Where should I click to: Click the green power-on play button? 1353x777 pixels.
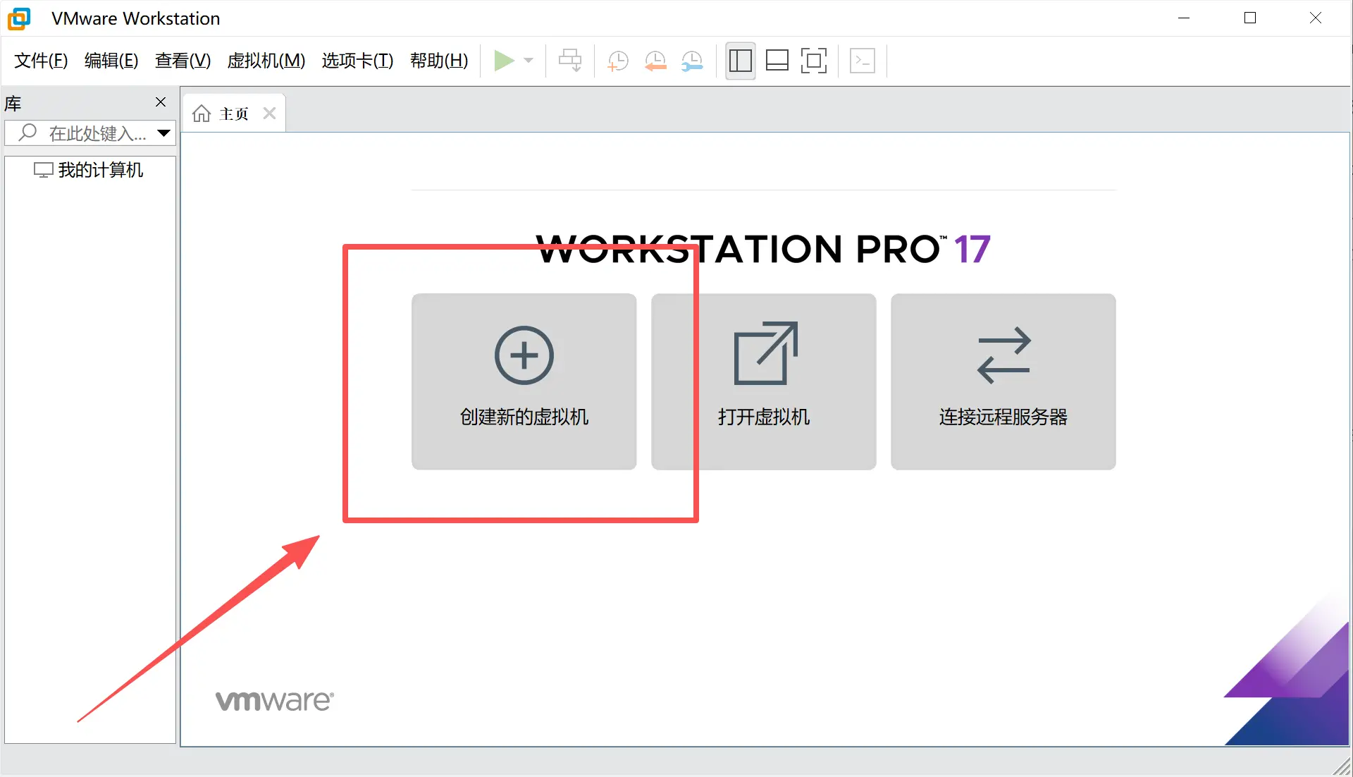[504, 61]
